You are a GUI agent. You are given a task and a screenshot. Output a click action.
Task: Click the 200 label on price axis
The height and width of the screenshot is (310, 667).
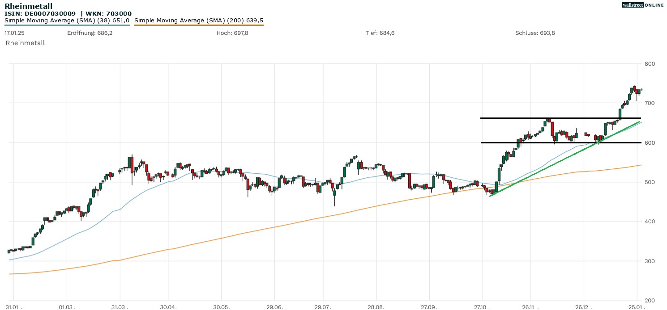point(650,300)
